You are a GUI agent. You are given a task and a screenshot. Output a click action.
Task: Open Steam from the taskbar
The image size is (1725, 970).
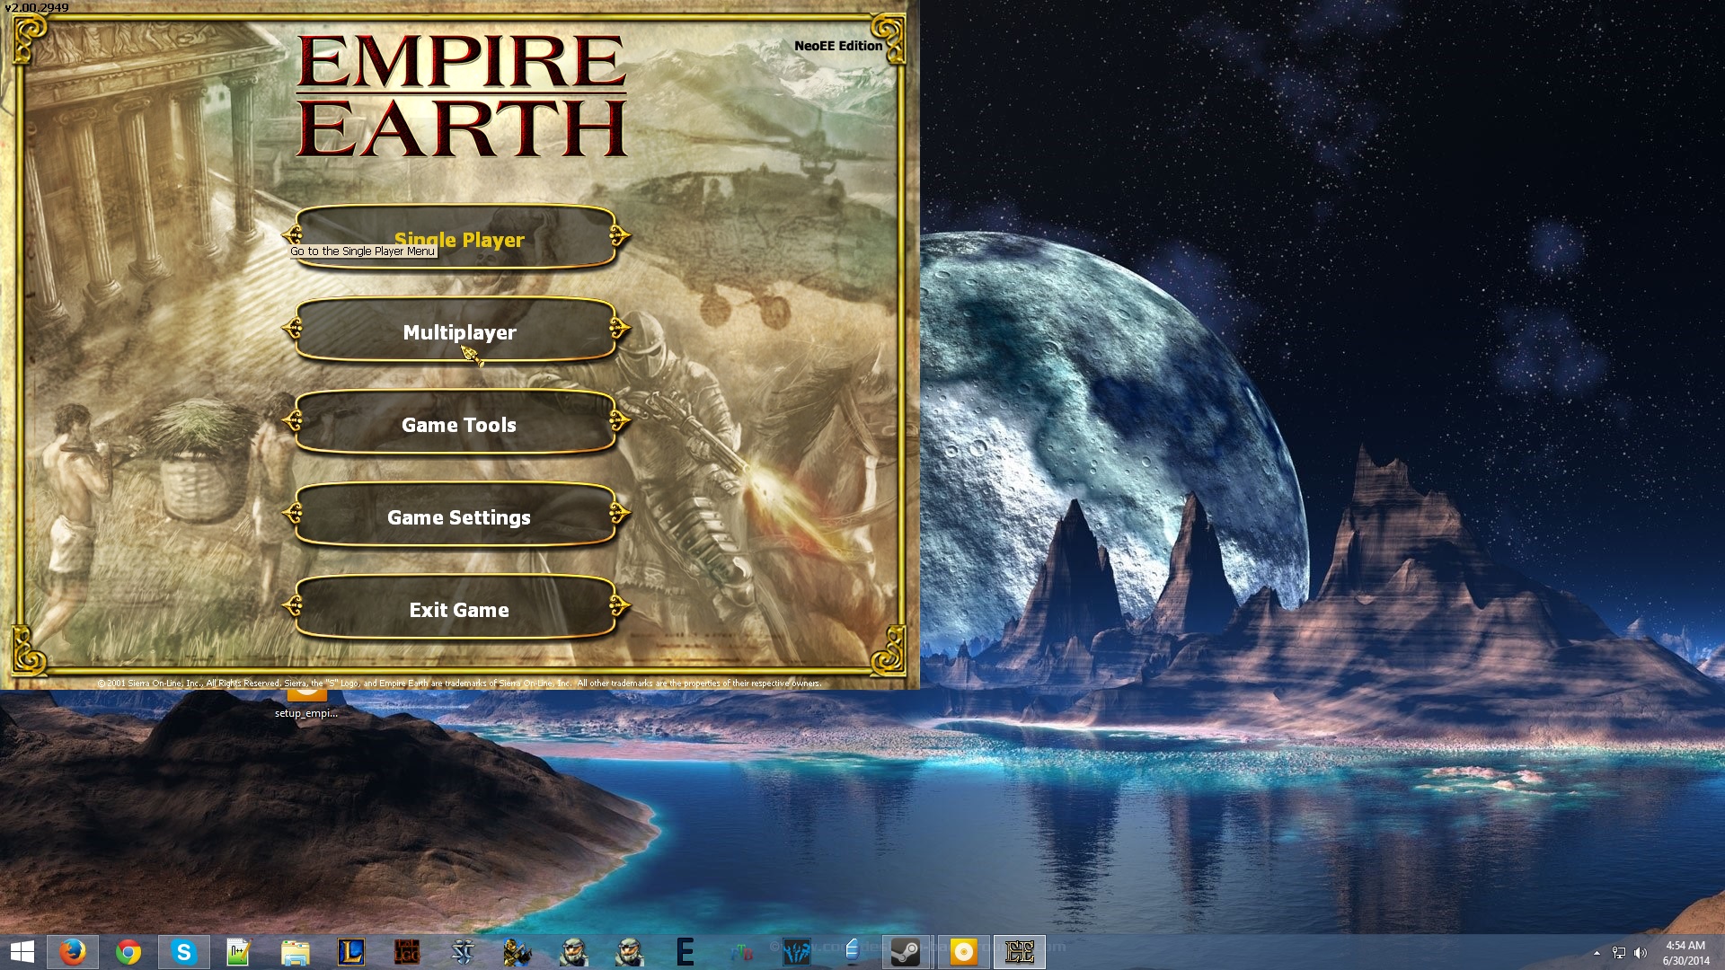pos(906,952)
